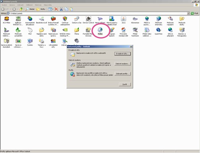Open Tiskárny a faxy icon
Image resolution: width=200 pixels, height=153 pixels.
(41, 41)
